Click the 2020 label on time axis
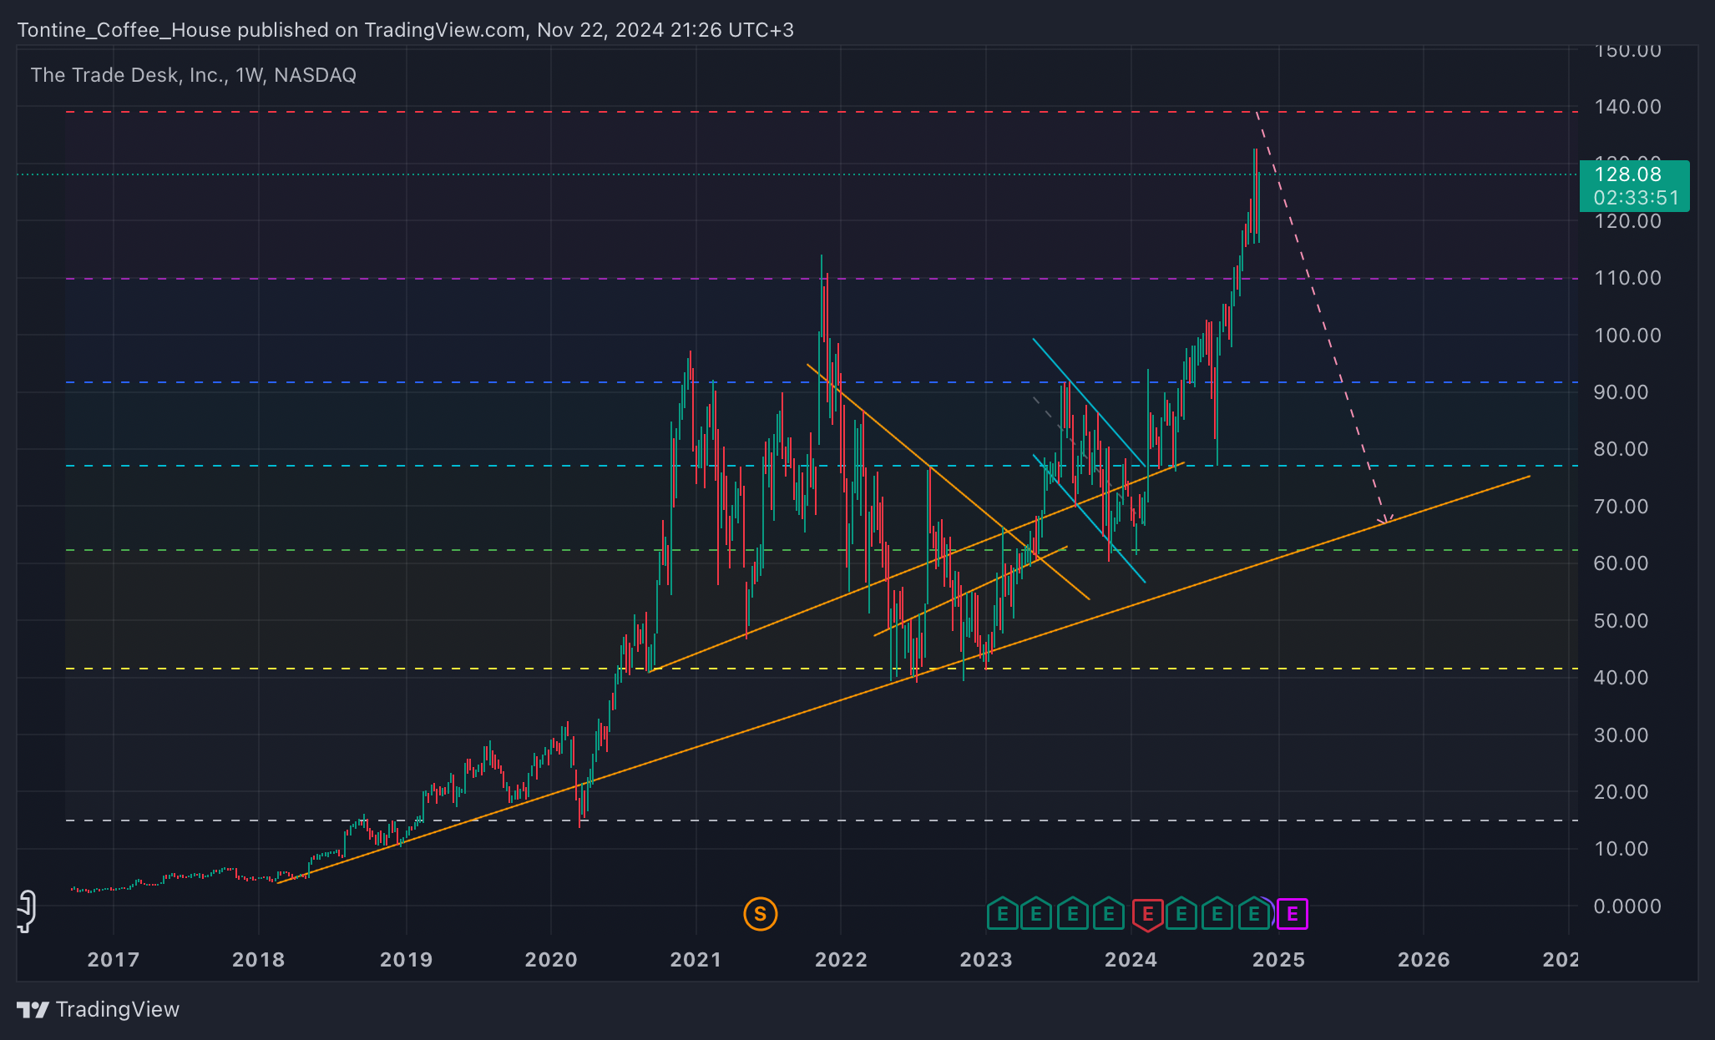This screenshot has height=1040, width=1715. [x=551, y=960]
